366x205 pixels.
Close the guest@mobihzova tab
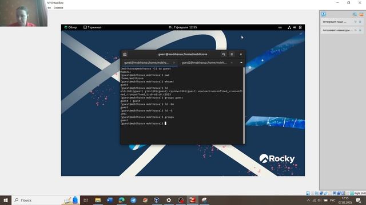pos(174,63)
